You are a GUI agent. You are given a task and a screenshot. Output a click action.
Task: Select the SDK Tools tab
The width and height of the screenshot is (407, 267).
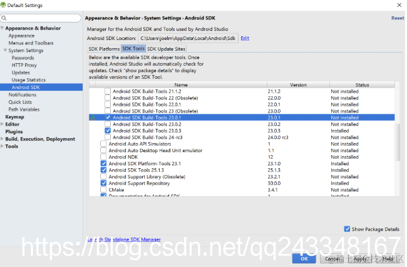(133, 49)
